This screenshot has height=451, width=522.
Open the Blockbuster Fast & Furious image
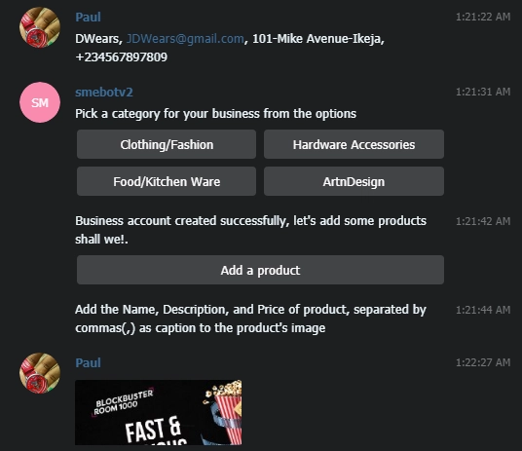click(159, 412)
